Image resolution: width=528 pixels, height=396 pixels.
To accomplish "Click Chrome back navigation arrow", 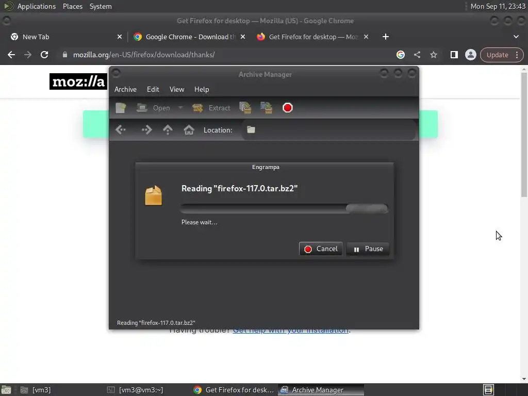I will tap(11, 55).
